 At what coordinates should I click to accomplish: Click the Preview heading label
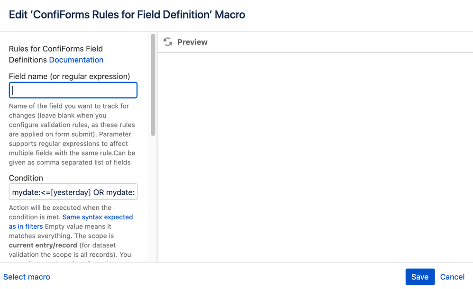click(x=192, y=42)
